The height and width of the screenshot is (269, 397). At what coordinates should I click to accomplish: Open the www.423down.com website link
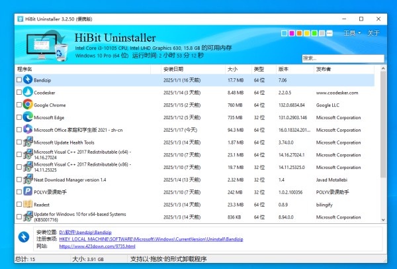(x=97, y=246)
